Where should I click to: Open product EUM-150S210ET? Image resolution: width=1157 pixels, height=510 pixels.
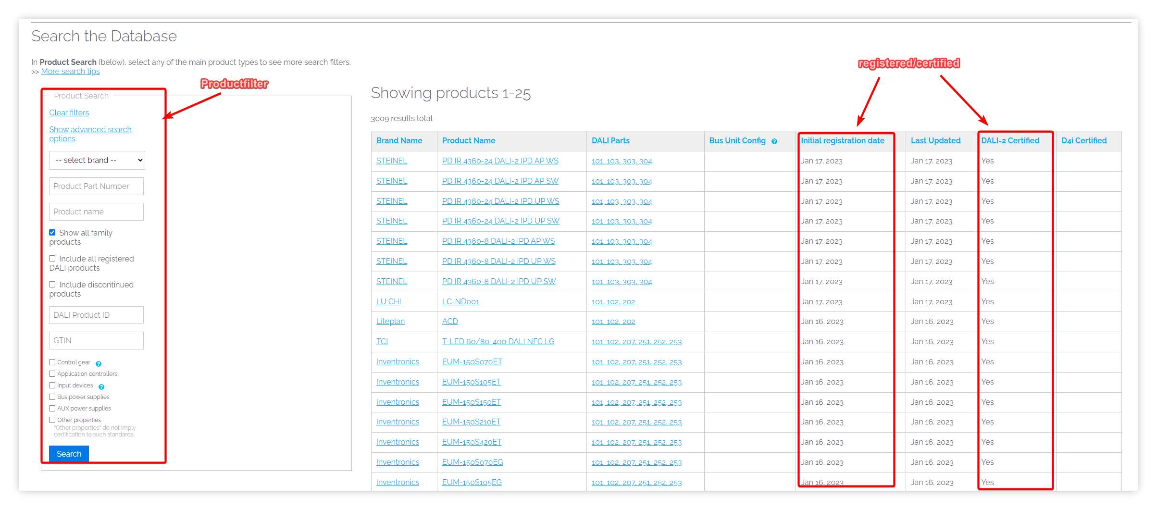point(472,422)
